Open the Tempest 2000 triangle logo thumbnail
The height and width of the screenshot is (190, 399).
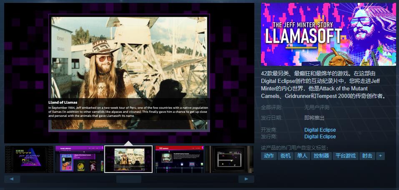[x=29, y=159]
